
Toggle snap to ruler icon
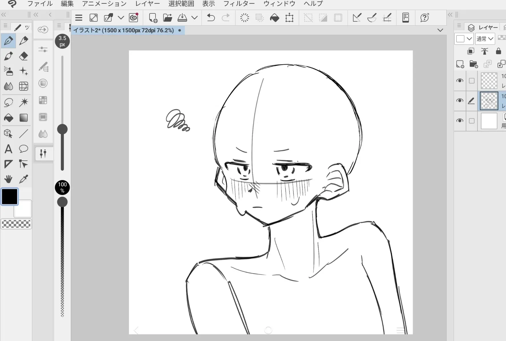[x=357, y=18]
